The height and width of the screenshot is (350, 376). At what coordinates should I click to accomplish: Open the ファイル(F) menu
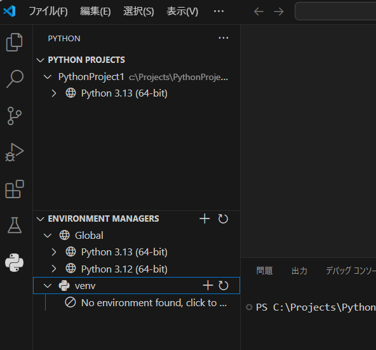[48, 11]
